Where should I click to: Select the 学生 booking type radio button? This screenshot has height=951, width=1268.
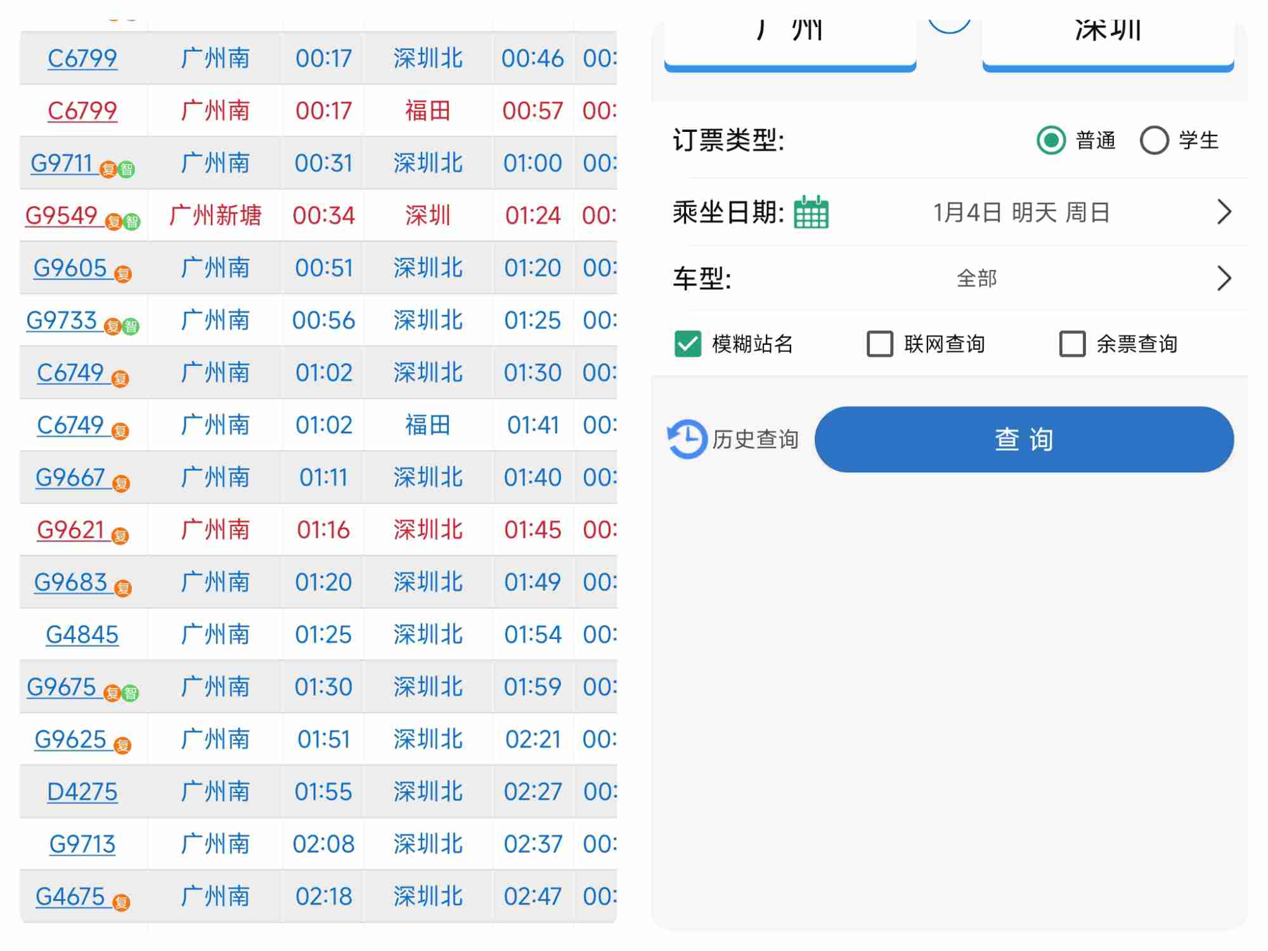(x=1155, y=140)
